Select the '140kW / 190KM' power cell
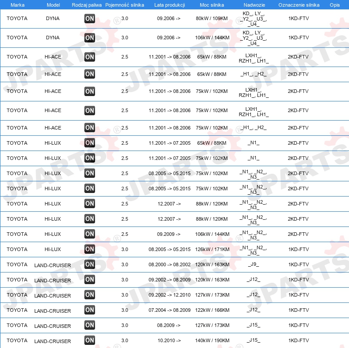 pyautogui.click(x=212, y=340)
